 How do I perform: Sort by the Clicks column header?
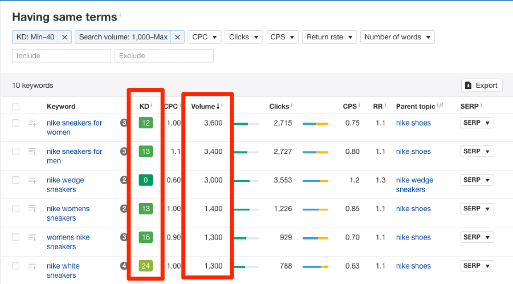279,106
